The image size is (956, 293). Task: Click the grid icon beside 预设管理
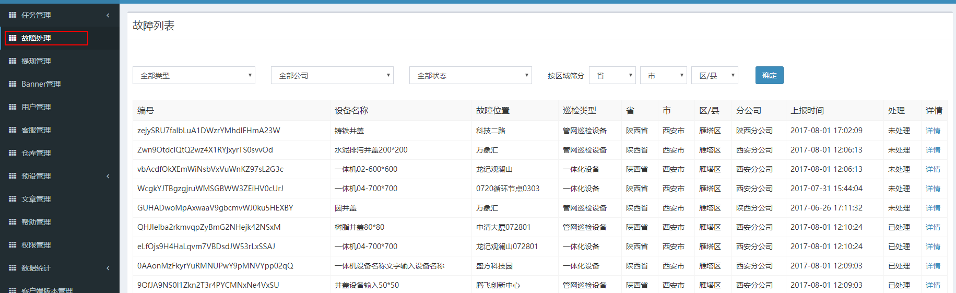click(13, 176)
